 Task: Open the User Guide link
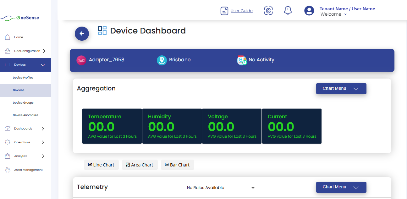(241, 11)
